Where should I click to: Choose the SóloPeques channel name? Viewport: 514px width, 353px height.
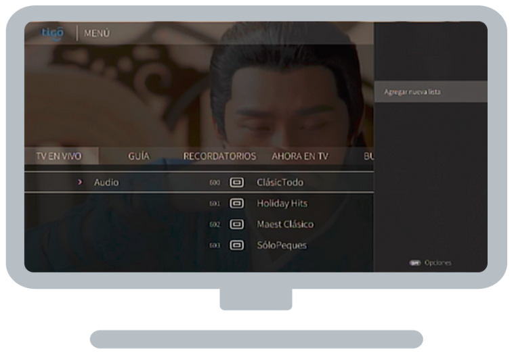click(282, 245)
